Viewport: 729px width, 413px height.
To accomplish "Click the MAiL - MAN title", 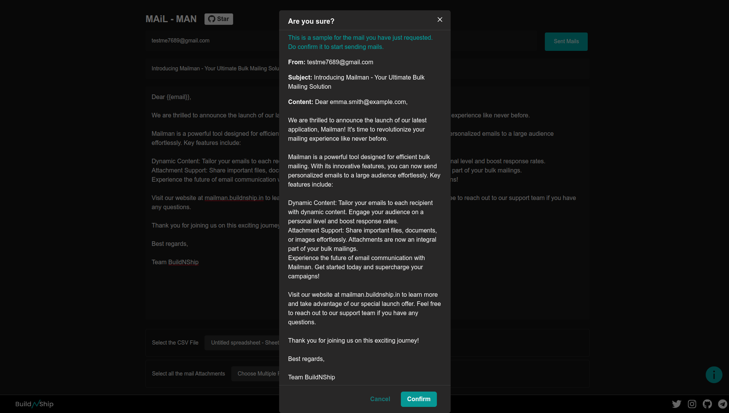I will [x=171, y=19].
